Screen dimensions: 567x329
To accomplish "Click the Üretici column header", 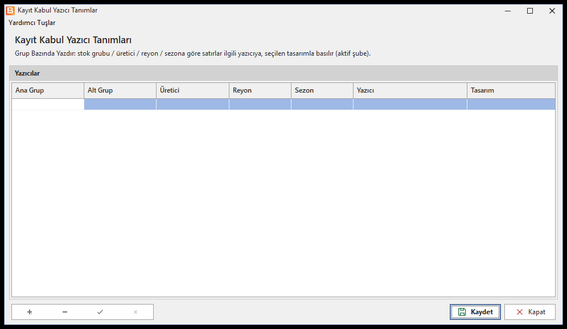I will coord(193,90).
